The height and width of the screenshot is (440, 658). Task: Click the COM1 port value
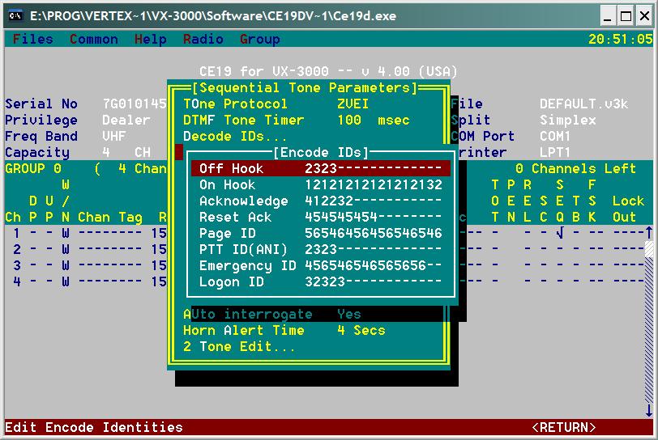click(x=555, y=136)
